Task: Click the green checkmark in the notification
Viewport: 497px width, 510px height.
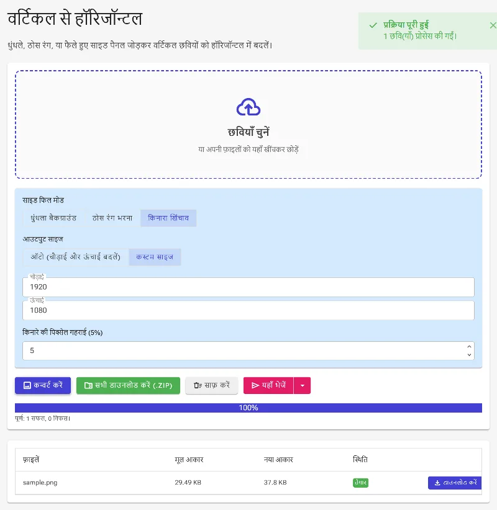Action: pyautogui.click(x=373, y=25)
